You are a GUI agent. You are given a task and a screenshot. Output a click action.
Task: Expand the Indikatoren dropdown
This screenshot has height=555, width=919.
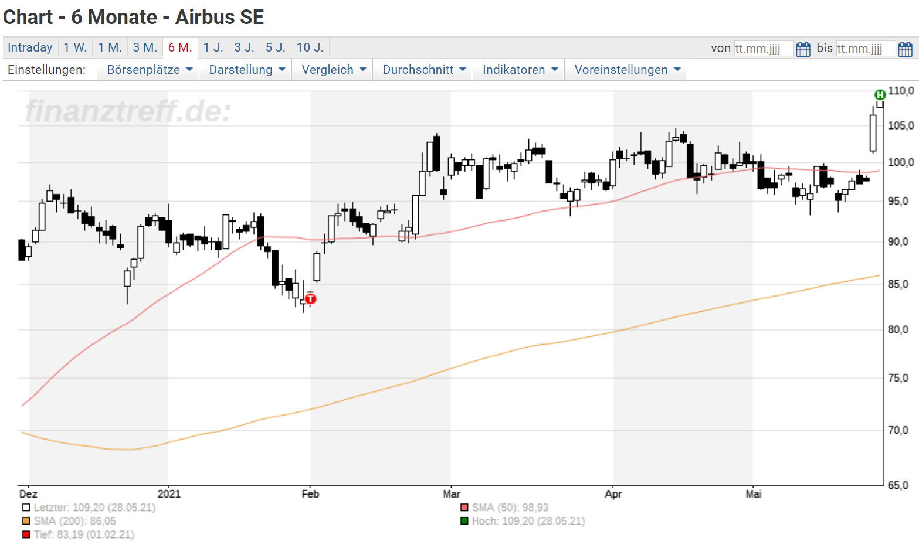[520, 70]
